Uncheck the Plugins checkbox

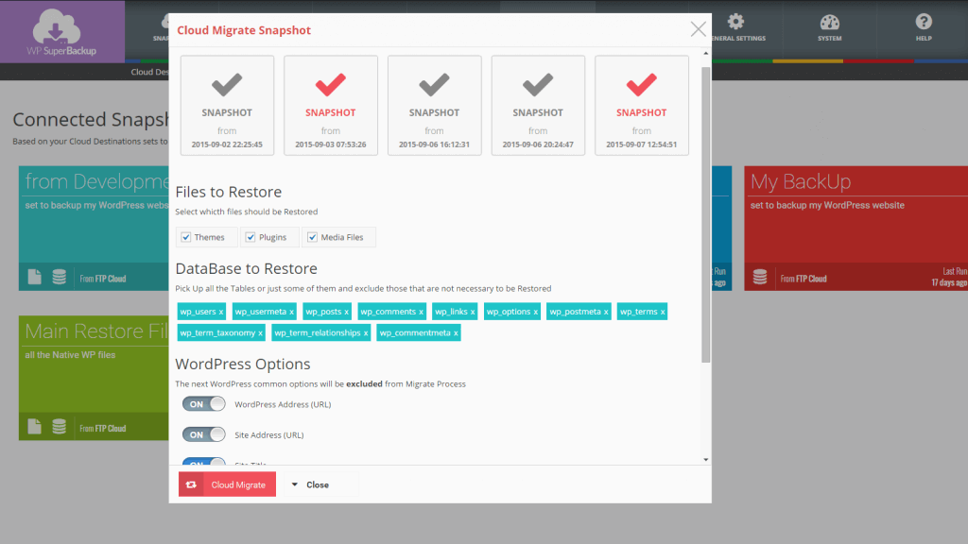pos(251,237)
